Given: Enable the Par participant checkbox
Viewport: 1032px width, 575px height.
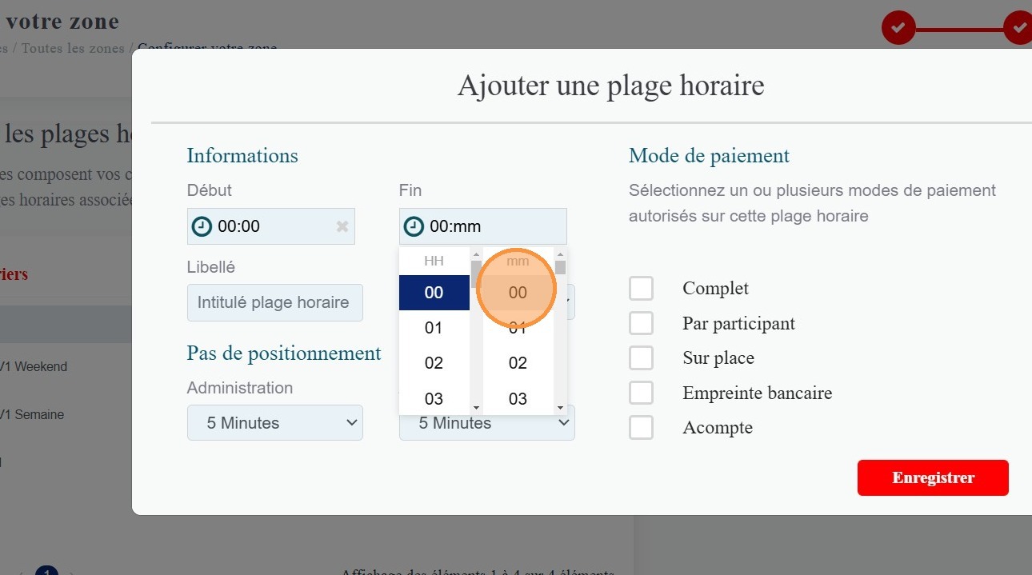Looking at the screenshot, I should pyautogui.click(x=641, y=324).
